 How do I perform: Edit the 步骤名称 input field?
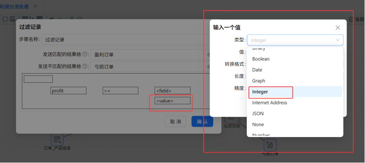pyautogui.click(x=126, y=40)
